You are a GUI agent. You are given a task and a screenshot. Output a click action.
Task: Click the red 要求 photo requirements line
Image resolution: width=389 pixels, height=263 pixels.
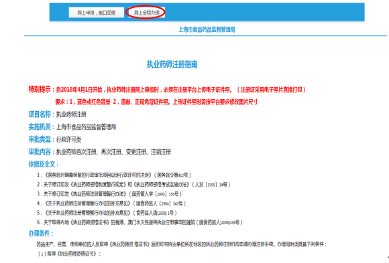pyautogui.click(x=156, y=102)
